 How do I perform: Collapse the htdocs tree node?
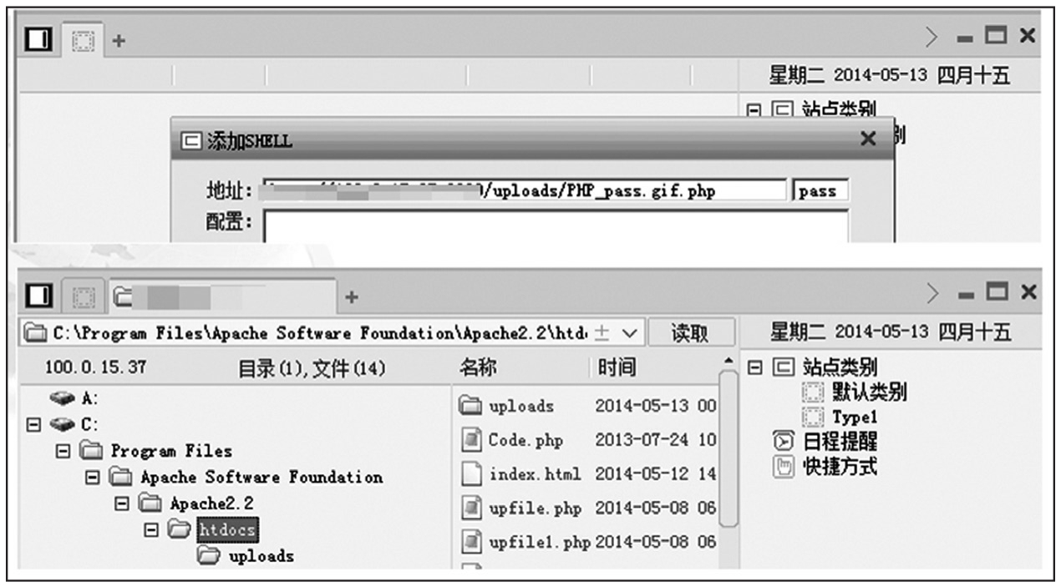point(151,530)
